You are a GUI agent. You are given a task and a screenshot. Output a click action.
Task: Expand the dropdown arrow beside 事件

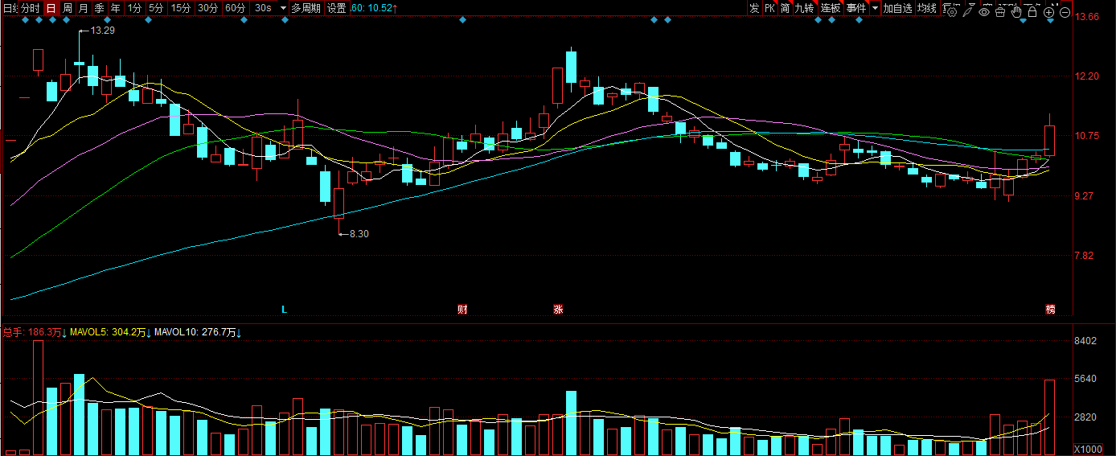coord(875,8)
